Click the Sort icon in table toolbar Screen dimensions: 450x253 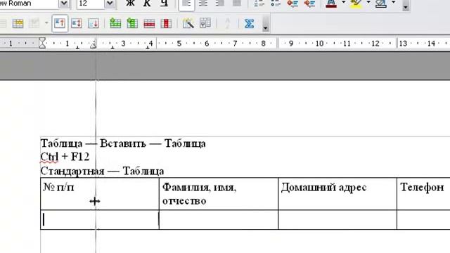tap(227, 23)
